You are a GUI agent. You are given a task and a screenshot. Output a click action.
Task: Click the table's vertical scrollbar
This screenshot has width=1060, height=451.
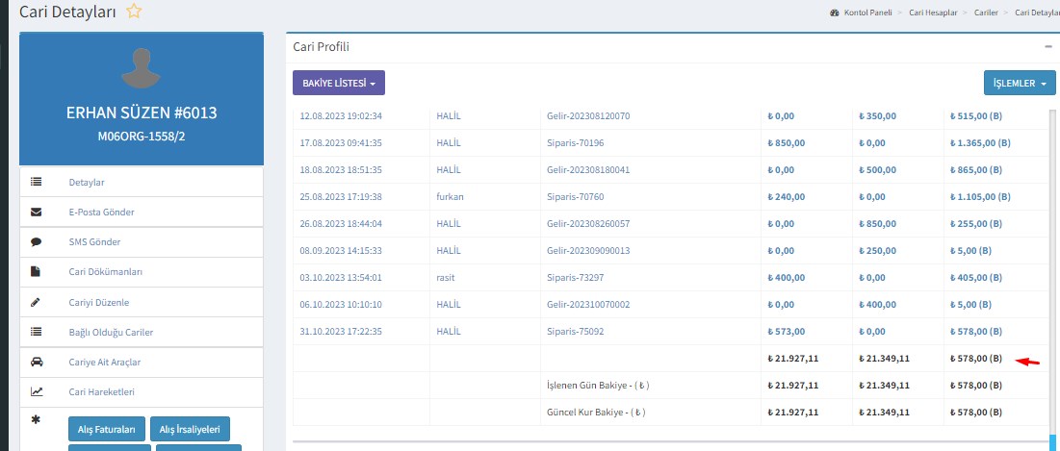1051,269
